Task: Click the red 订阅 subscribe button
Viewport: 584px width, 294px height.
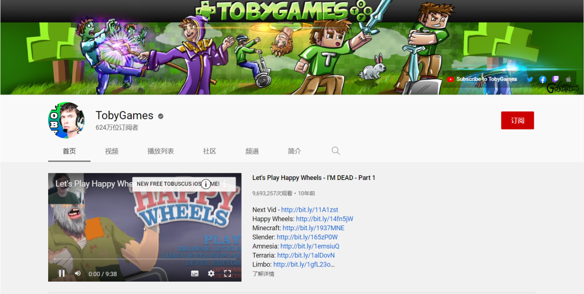Action: pyautogui.click(x=517, y=120)
